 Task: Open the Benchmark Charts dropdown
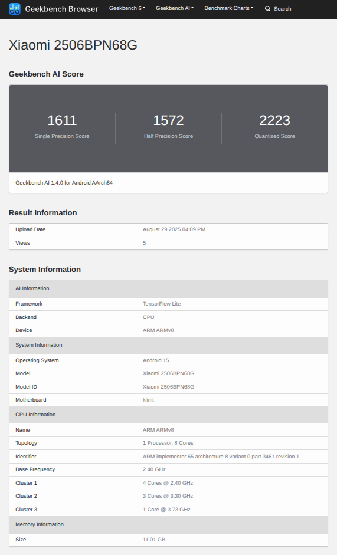click(x=228, y=8)
